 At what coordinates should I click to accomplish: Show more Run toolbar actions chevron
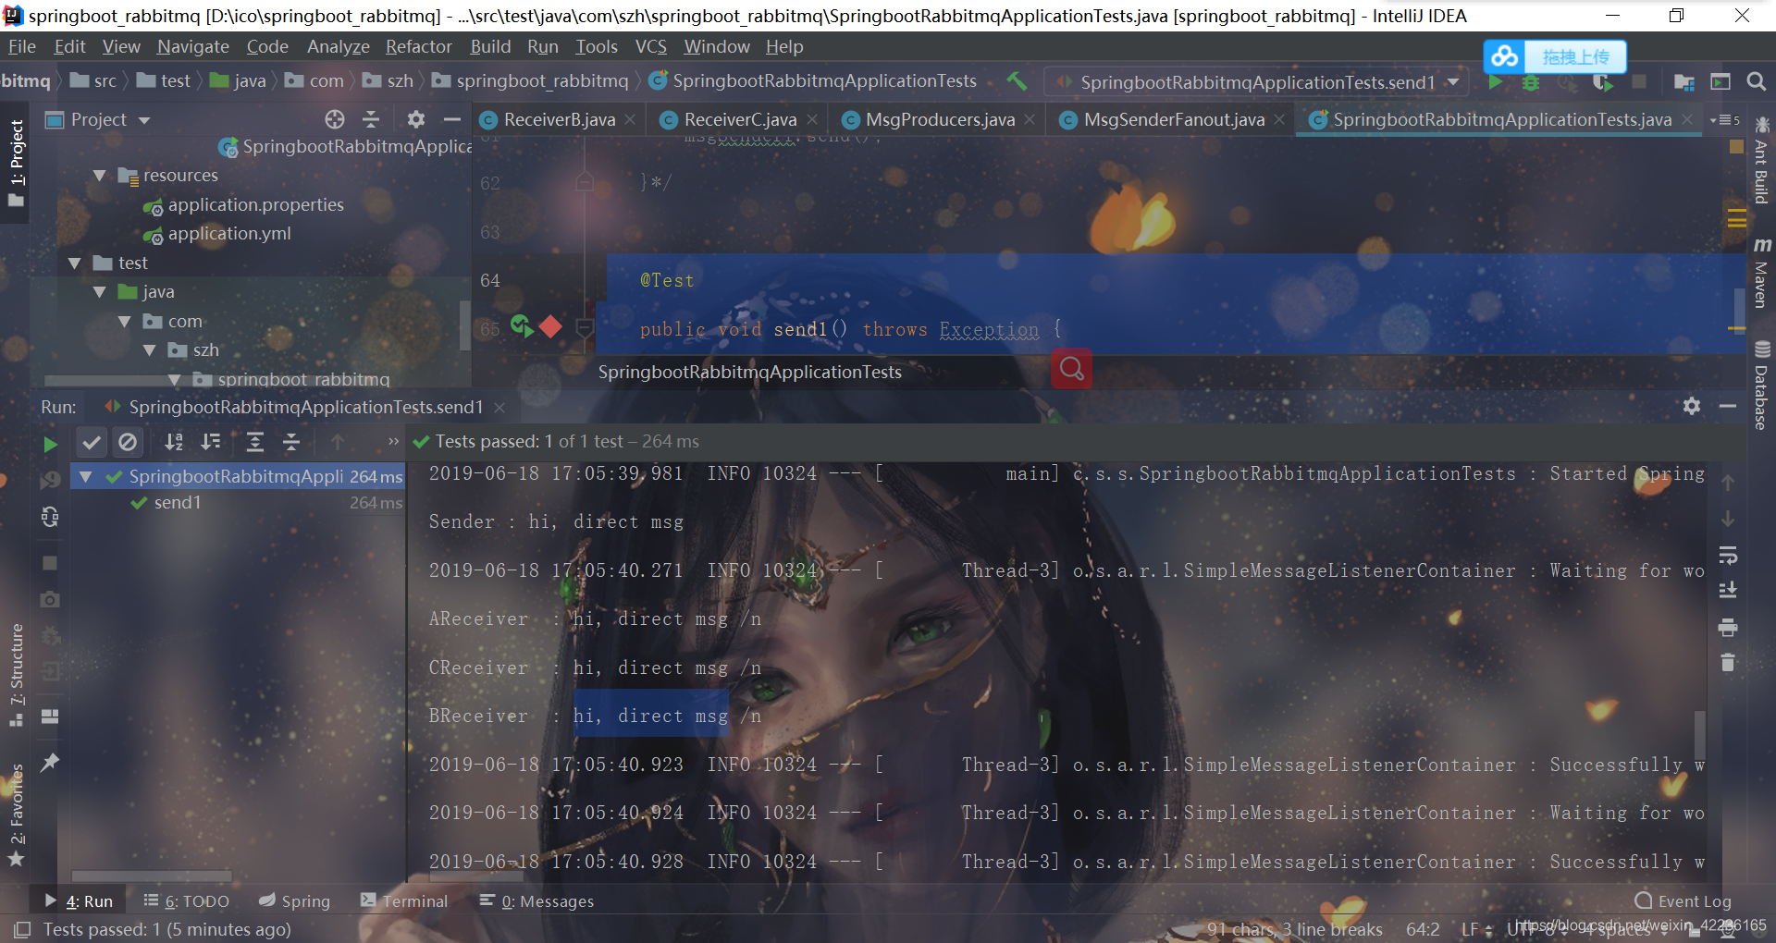393,442
